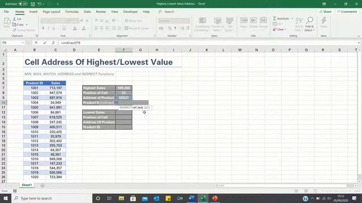Open the Review ribbon tab

[x=101, y=11]
